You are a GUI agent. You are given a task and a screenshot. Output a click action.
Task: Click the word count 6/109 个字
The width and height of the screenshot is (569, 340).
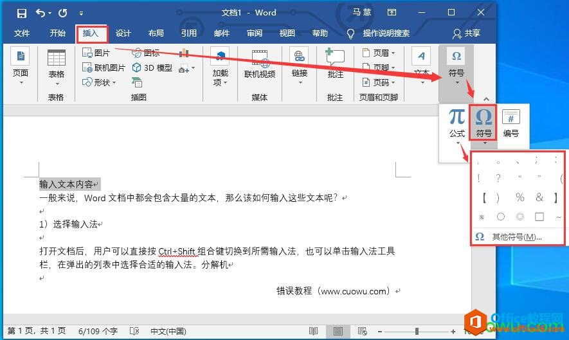[x=98, y=331]
